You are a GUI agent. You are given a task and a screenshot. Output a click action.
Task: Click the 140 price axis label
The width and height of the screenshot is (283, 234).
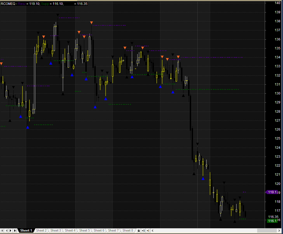[x=277, y=3]
